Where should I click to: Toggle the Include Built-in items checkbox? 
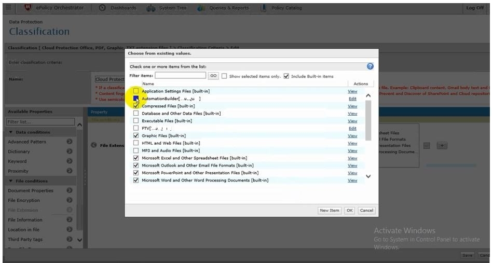(x=286, y=76)
